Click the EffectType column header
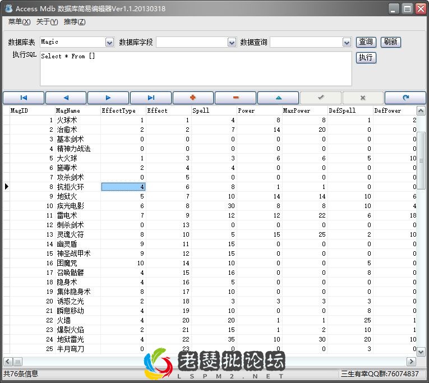Screen dimensions: 429x383 123,111
